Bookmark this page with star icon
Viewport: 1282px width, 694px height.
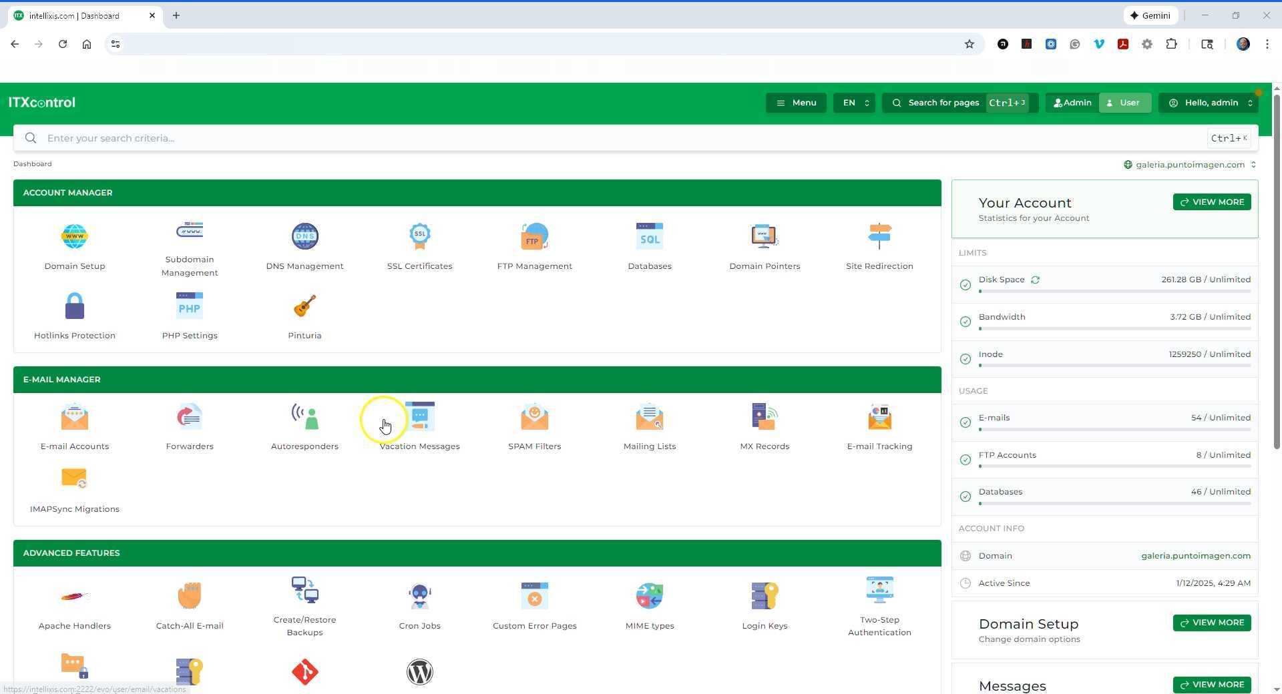(970, 44)
